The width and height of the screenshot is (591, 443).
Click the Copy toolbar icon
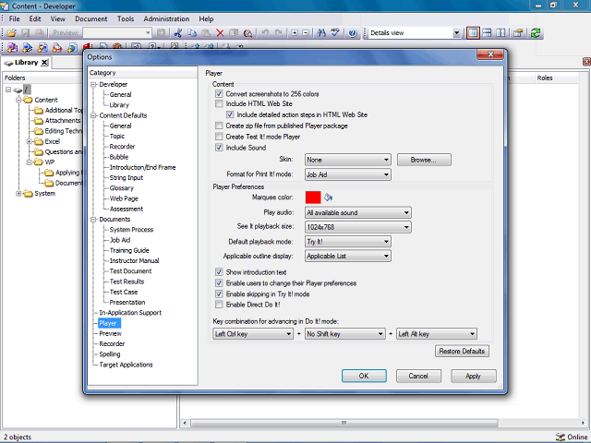click(x=192, y=33)
